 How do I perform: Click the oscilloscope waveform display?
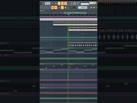coord(85,4)
